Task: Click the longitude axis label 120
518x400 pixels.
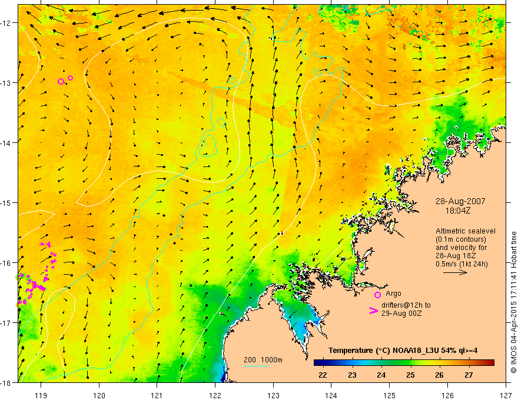Action: point(99,395)
